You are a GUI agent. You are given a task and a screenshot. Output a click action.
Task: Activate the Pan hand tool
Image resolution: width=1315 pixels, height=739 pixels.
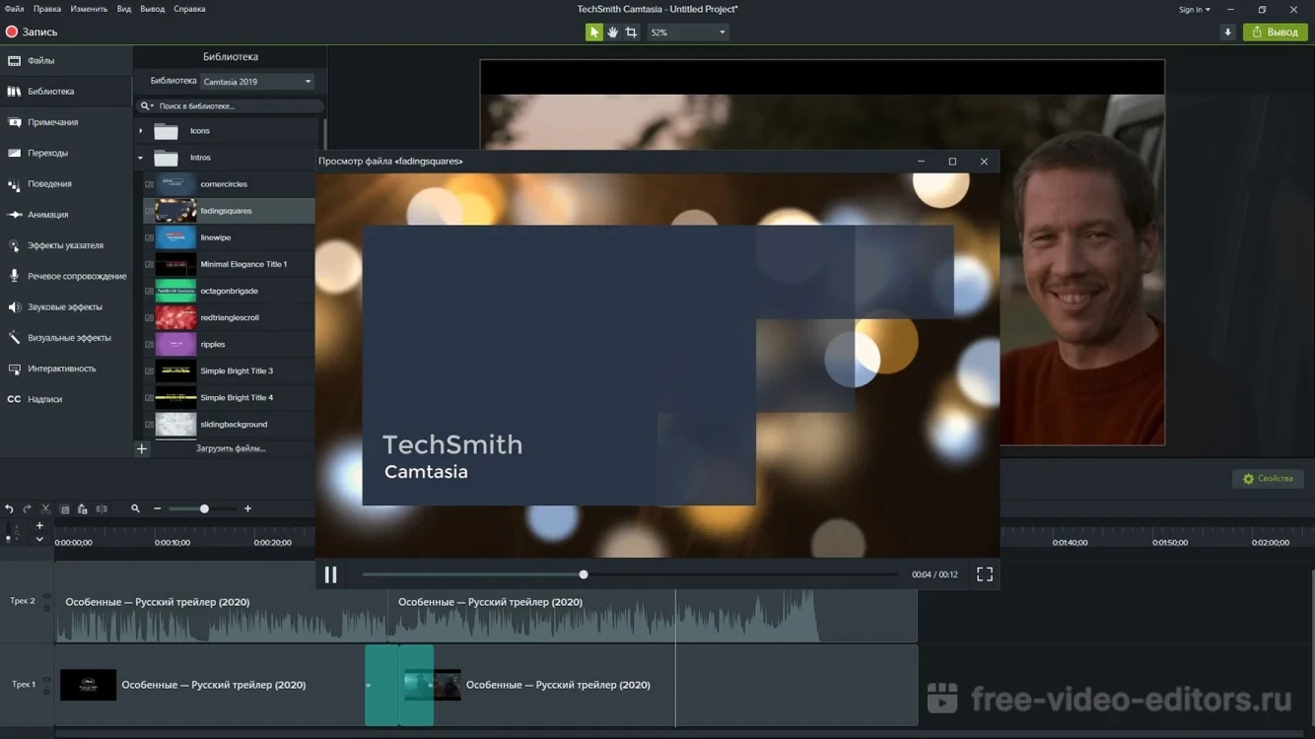(x=612, y=32)
